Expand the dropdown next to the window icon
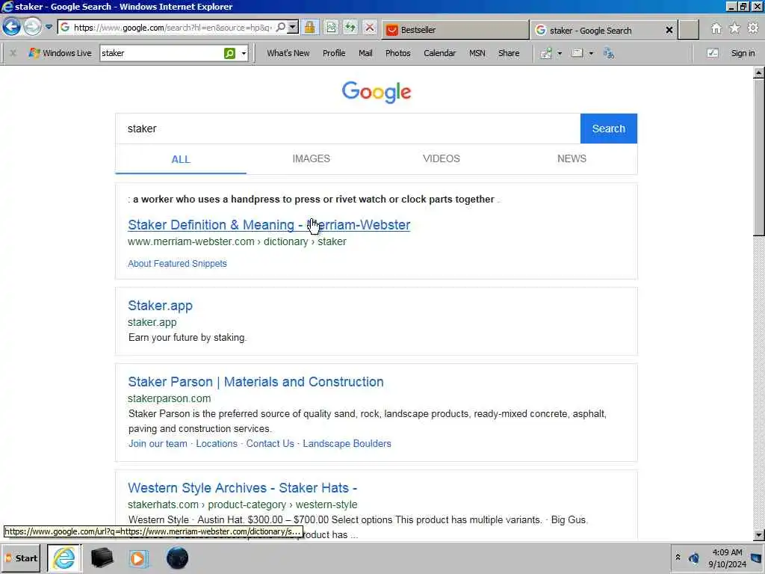This screenshot has width=765, height=574. click(591, 53)
